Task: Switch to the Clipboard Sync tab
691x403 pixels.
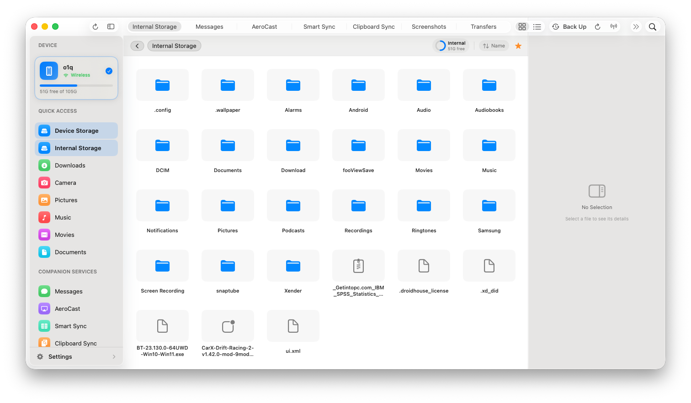Action: pyautogui.click(x=373, y=27)
